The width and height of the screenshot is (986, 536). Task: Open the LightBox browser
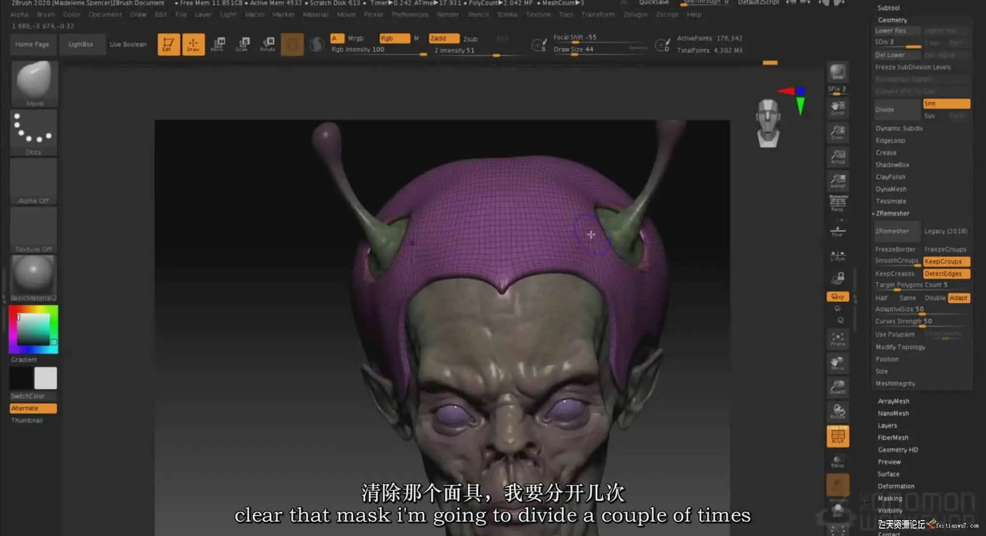pos(81,44)
